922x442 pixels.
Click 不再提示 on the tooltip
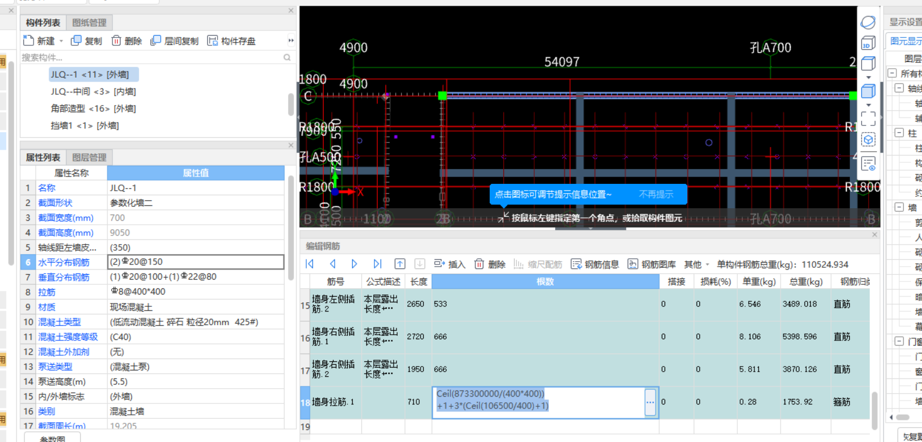[x=656, y=194]
